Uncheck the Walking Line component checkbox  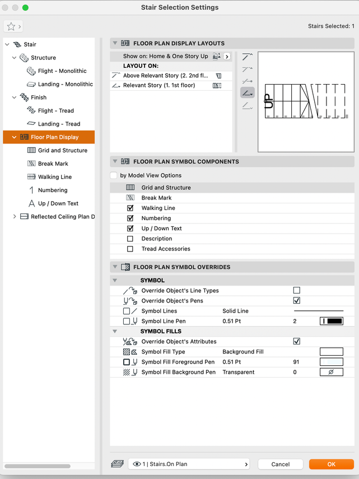click(130, 208)
